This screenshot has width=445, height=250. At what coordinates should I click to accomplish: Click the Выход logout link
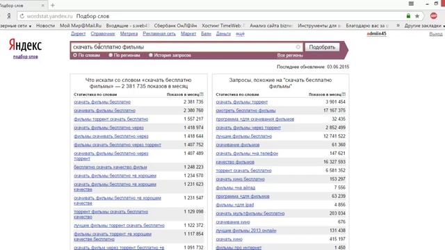coord(436,34)
